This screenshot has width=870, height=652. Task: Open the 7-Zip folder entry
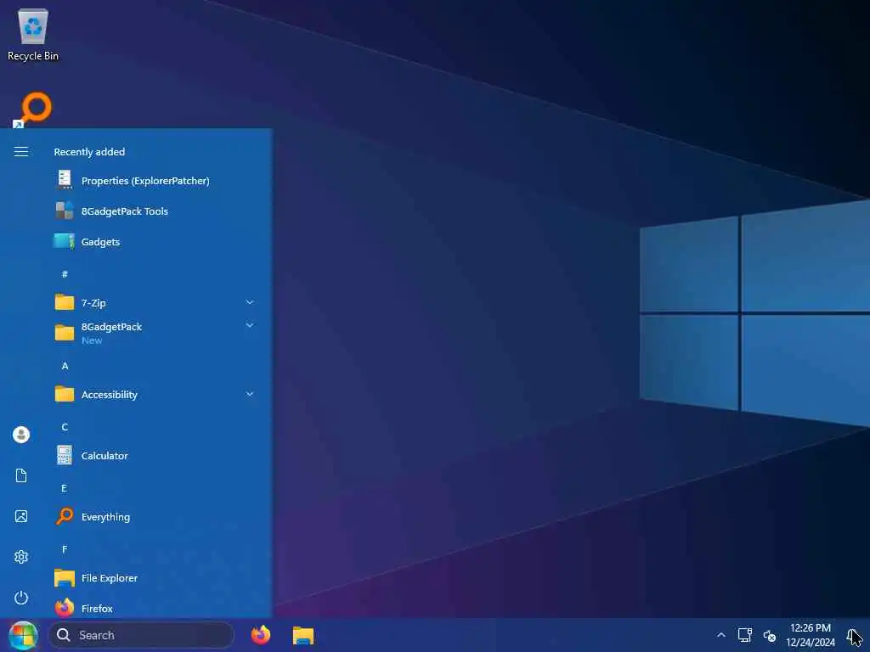click(x=155, y=303)
